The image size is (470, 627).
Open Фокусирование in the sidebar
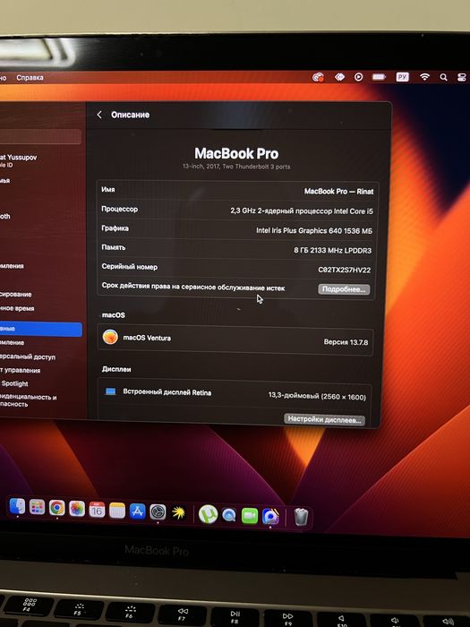coord(16,295)
